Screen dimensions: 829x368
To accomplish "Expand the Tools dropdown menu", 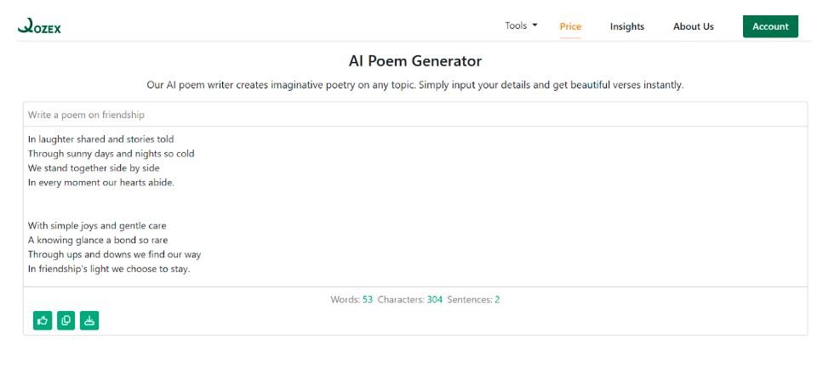I will point(521,25).
